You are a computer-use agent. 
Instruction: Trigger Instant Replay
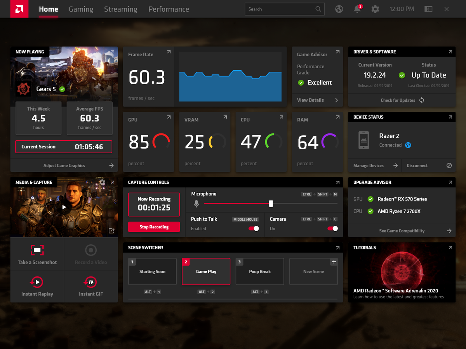click(37, 282)
